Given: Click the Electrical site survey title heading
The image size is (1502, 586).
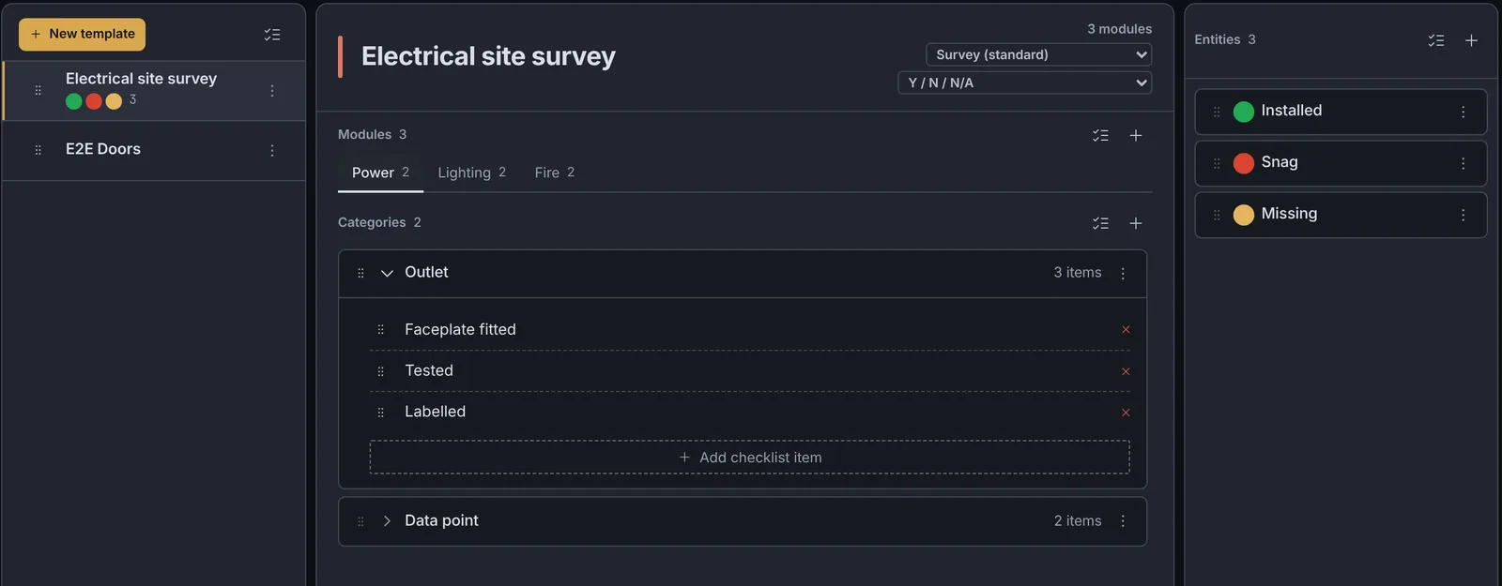Looking at the screenshot, I should 488,56.
